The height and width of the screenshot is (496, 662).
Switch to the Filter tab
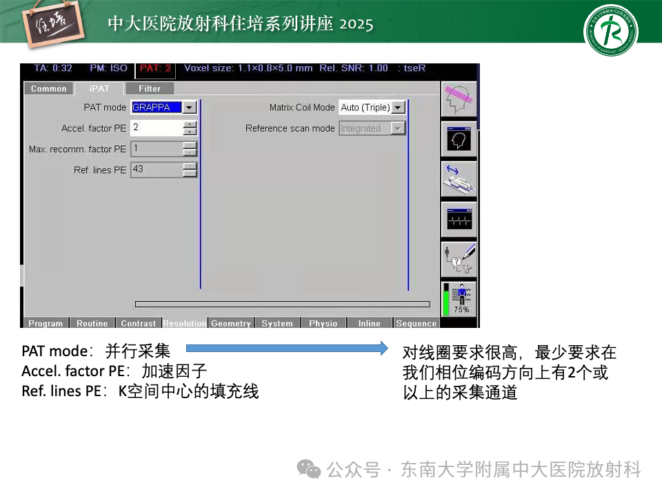click(150, 89)
